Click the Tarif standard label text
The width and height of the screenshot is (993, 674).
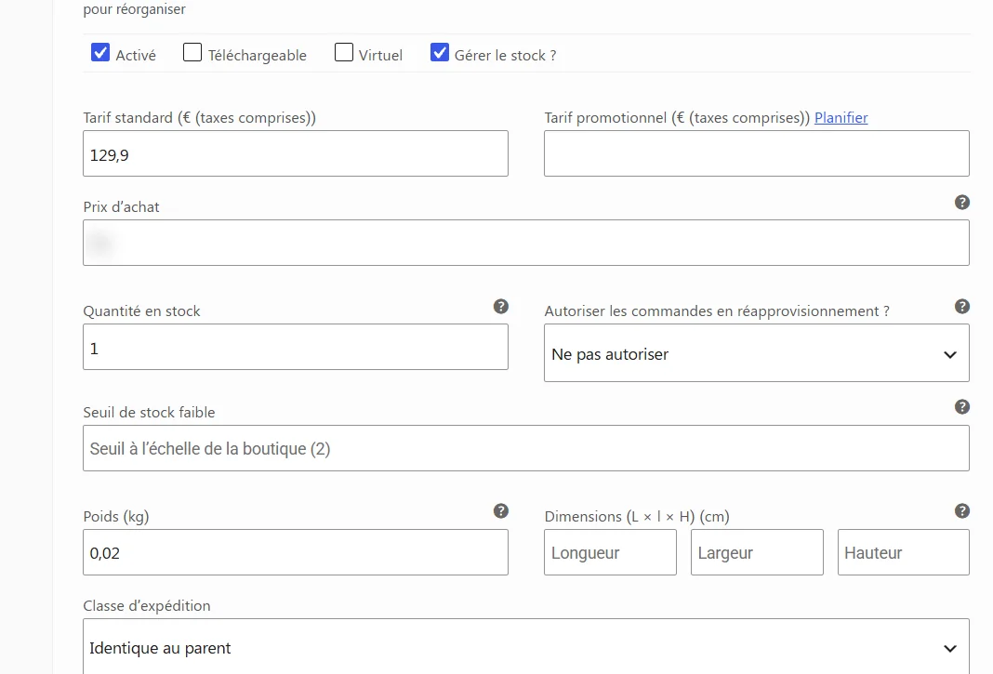[200, 118]
